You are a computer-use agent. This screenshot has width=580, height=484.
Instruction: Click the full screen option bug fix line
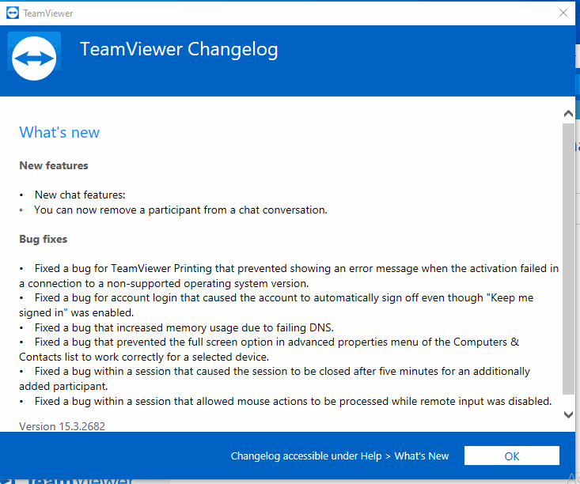click(x=269, y=350)
